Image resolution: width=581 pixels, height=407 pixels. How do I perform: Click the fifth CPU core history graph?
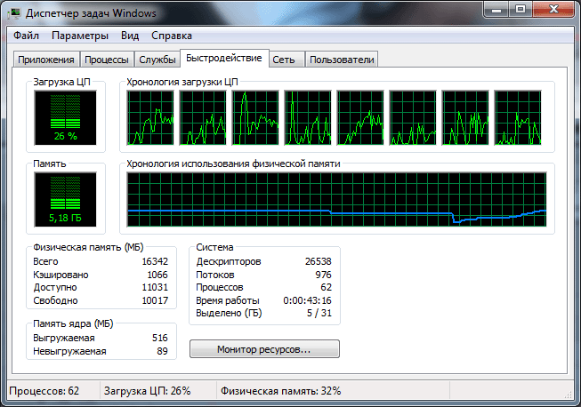(360, 117)
